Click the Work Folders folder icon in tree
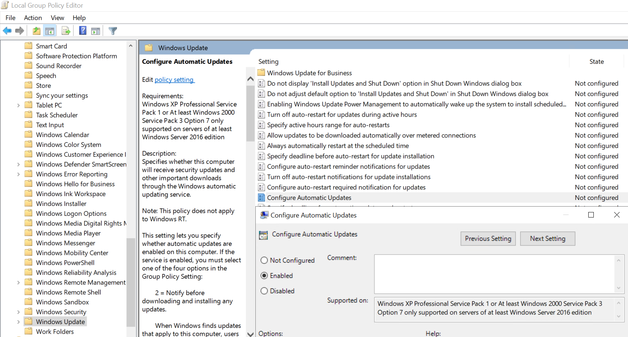The height and width of the screenshot is (337, 628). [x=28, y=331]
